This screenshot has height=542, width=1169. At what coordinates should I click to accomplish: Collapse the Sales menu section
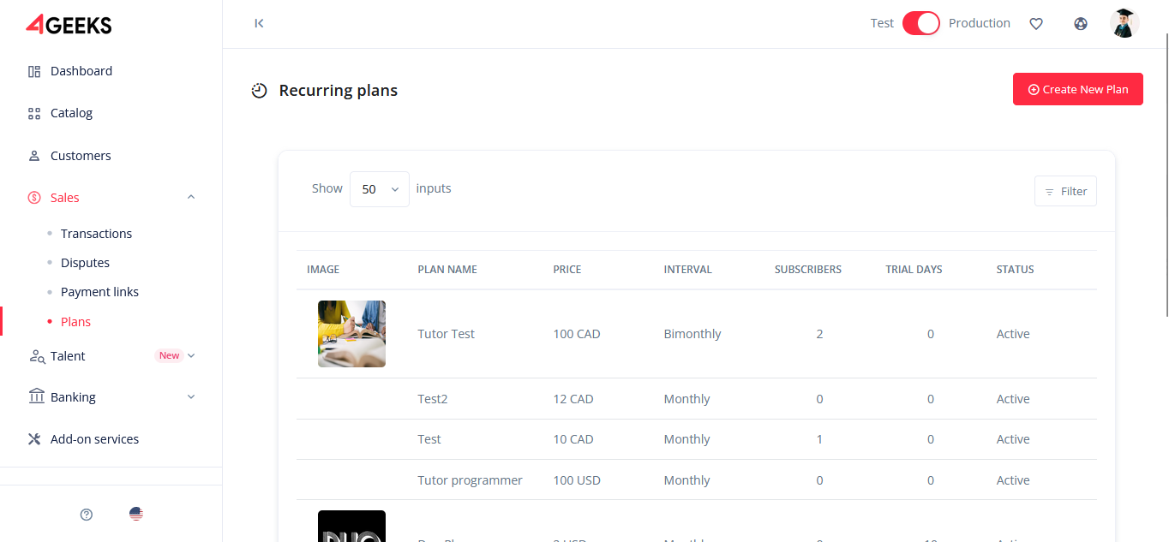(x=191, y=198)
